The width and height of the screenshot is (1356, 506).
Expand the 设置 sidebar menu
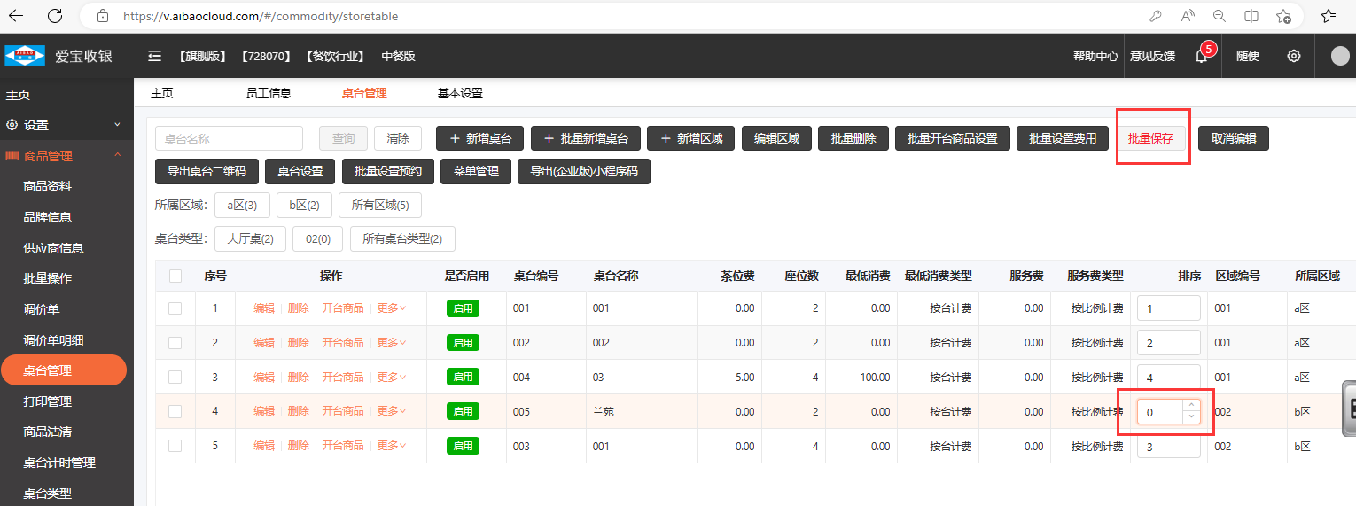pos(117,125)
